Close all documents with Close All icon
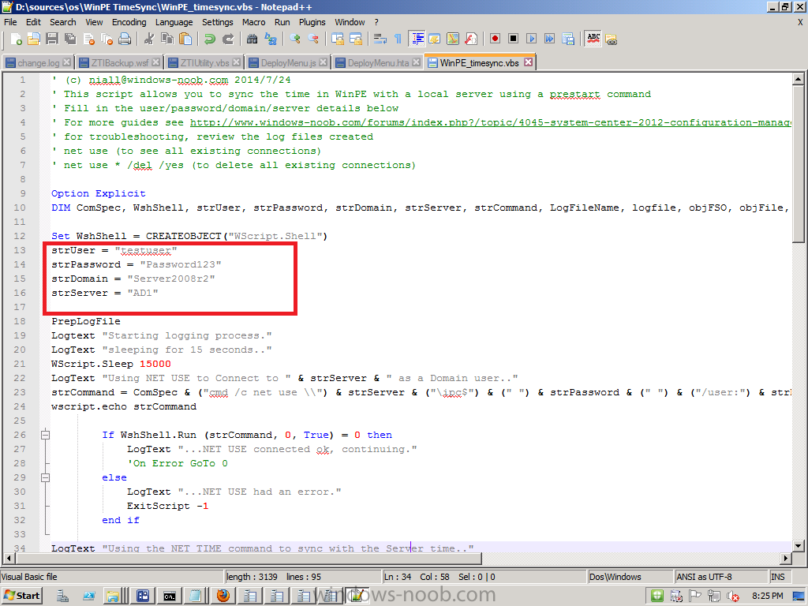The image size is (808, 606). (x=107, y=39)
